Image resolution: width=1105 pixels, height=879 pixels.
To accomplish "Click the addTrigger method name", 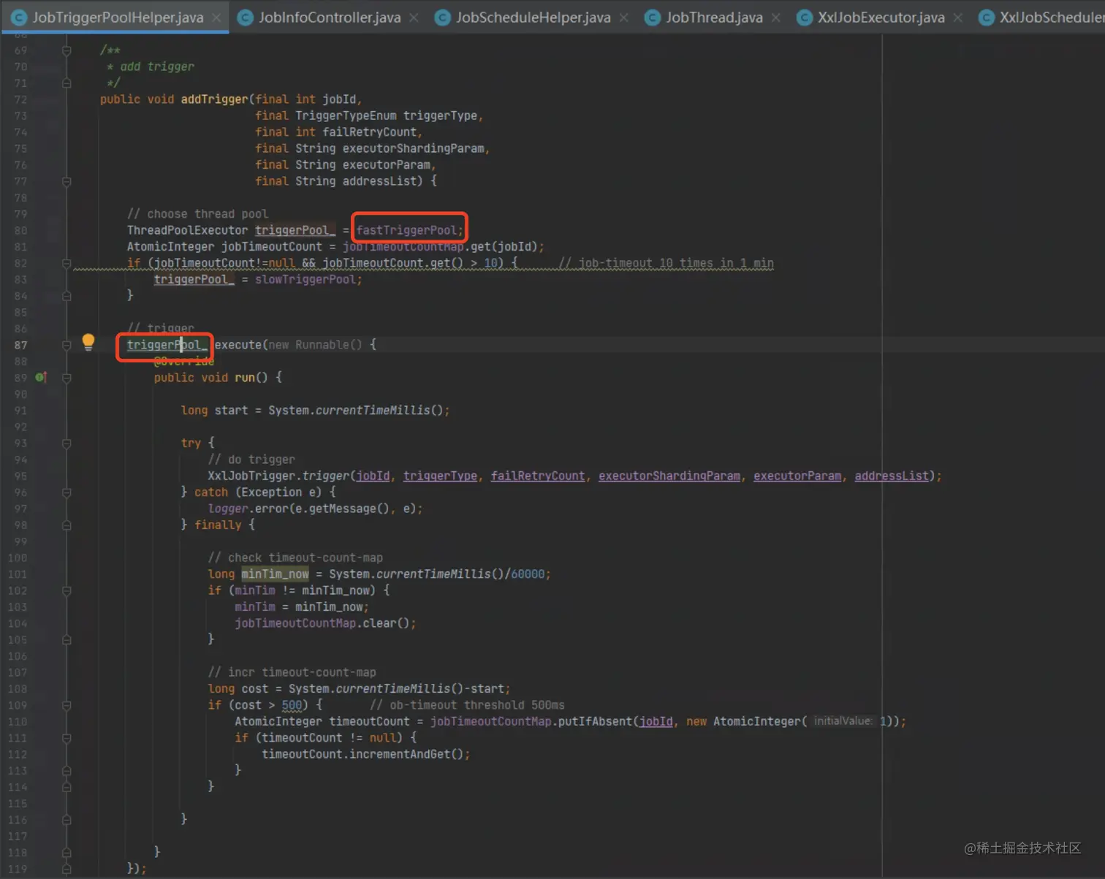I will click(214, 99).
